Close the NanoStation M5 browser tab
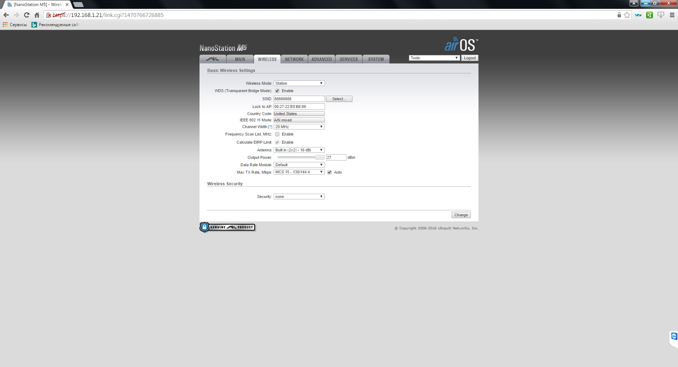 pos(67,5)
